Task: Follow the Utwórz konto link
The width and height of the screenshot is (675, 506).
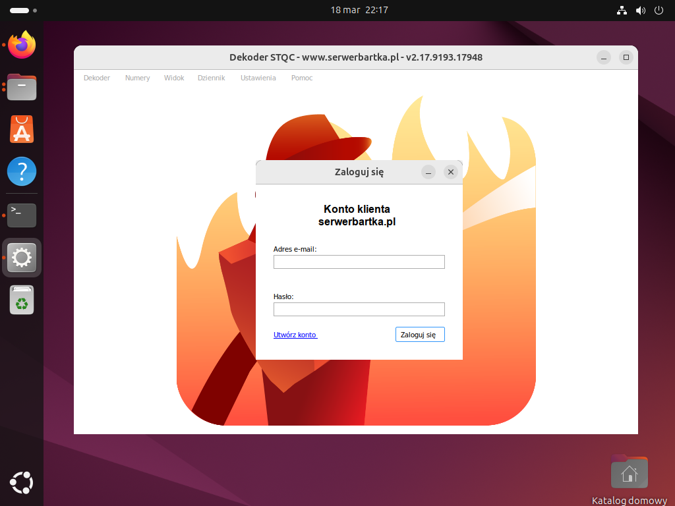Action: [x=295, y=335]
